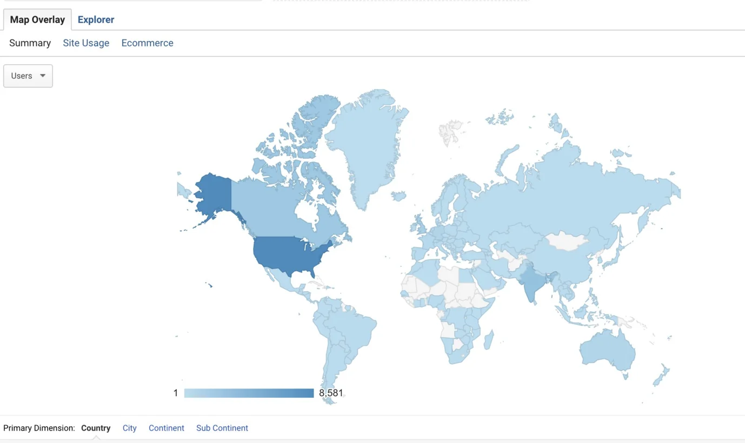Viewport: 745px width, 443px height.
Task: Click India on the map overlay
Action: (532, 283)
